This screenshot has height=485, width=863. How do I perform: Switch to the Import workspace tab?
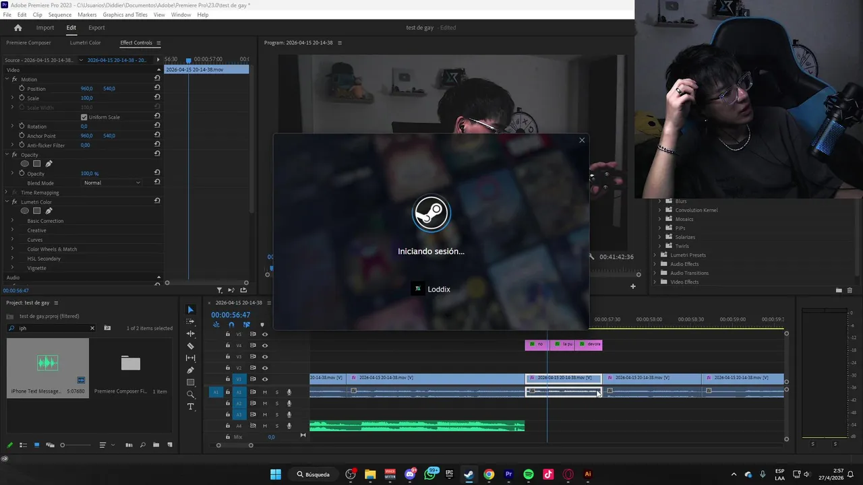(x=45, y=28)
